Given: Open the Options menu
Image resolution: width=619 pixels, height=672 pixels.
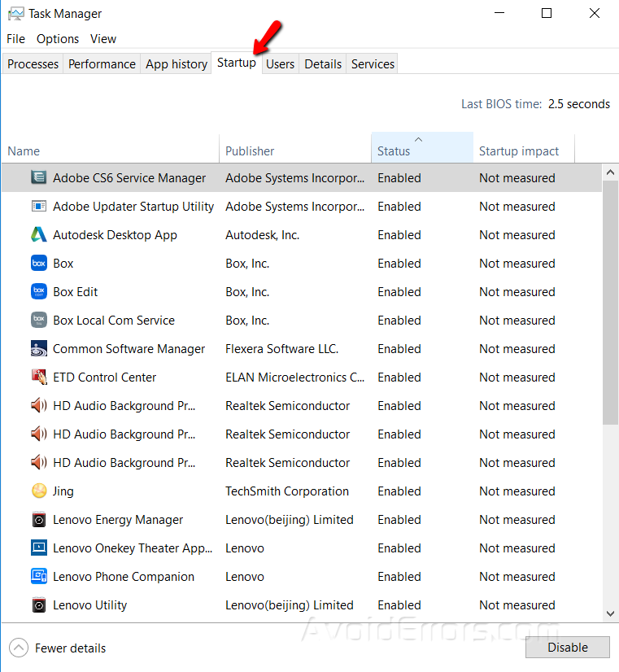Looking at the screenshot, I should tap(57, 38).
